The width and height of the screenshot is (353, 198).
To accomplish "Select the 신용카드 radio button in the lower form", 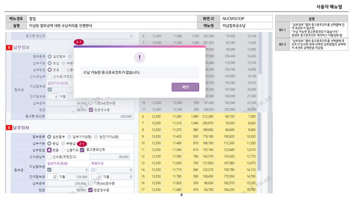I will (63, 150).
